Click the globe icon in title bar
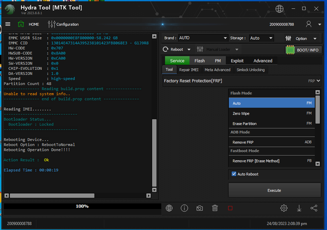Screen dimensions: 327x230 [x=279, y=9]
